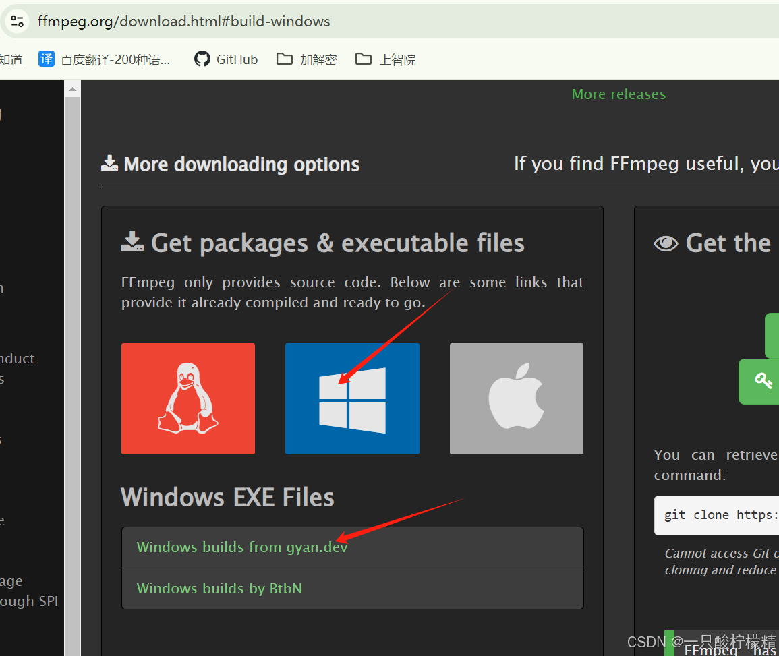The width and height of the screenshot is (779, 656).
Task: Click the "More releases" link
Action: tap(618, 94)
